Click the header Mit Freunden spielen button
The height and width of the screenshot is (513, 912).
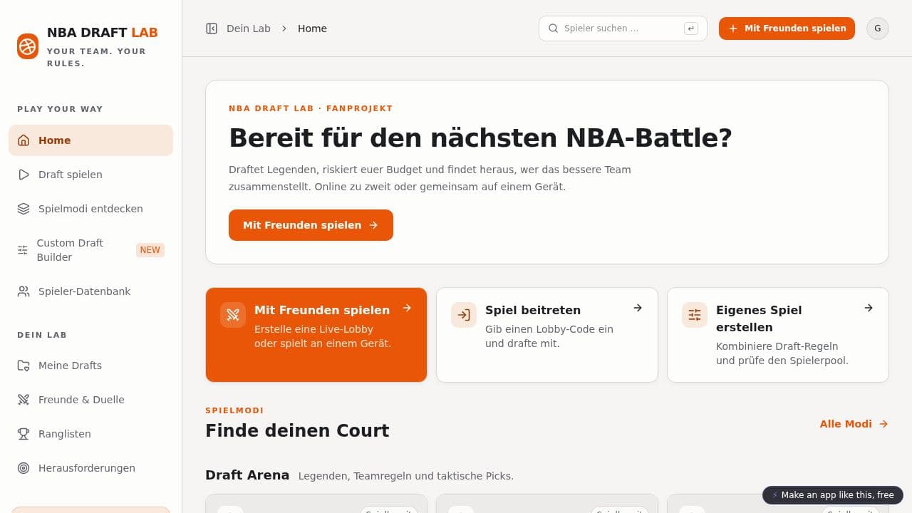pyautogui.click(x=787, y=28)
